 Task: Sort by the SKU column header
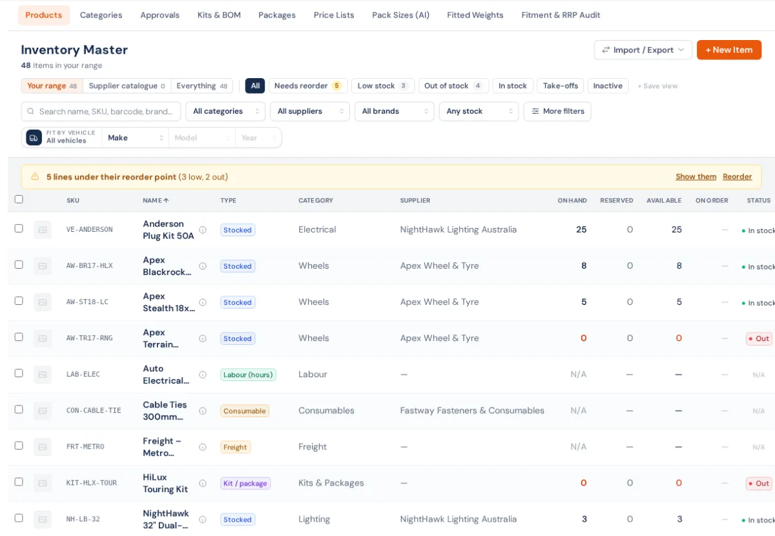(x=73, y=201)
